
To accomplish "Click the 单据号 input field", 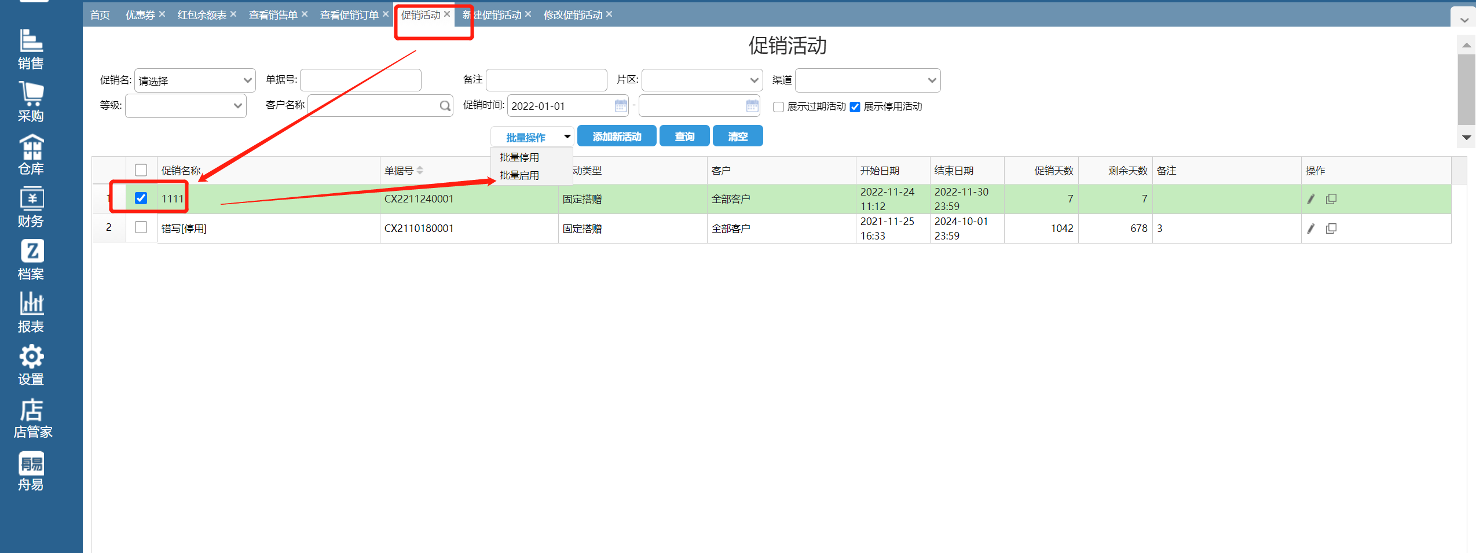I will 361,80.
